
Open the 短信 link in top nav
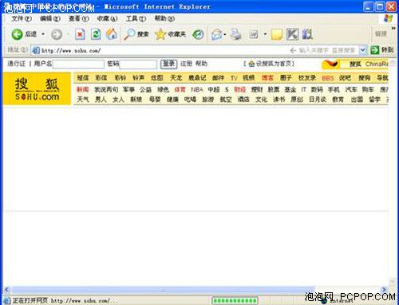click(82, 78)
